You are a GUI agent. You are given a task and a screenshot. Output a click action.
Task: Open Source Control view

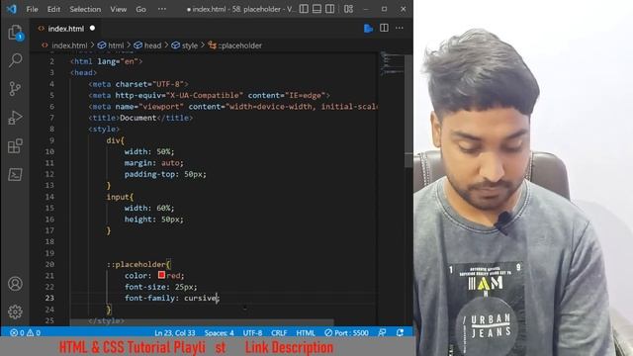pyautogui.click(x=15, y=89)
